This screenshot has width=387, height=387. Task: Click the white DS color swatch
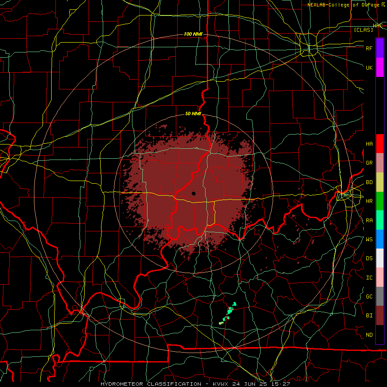point(380,258)
